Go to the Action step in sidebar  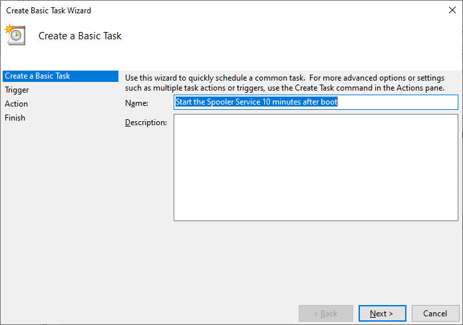pyautogui.click(x=16, y=104)
